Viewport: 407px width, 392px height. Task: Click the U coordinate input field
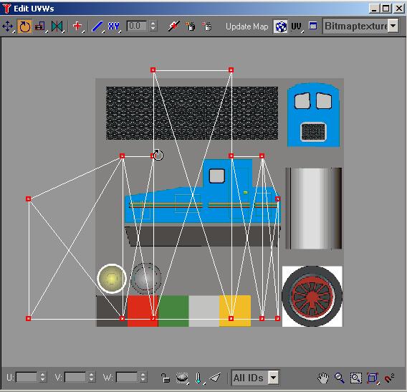tap(27, 377)
